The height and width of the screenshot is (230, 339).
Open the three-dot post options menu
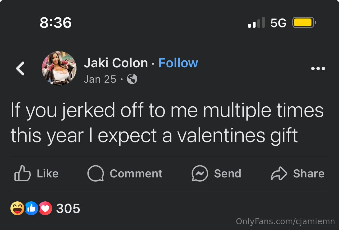[318, 69]
